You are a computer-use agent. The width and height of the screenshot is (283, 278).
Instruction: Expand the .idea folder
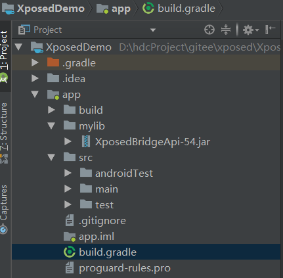point(35,78)
